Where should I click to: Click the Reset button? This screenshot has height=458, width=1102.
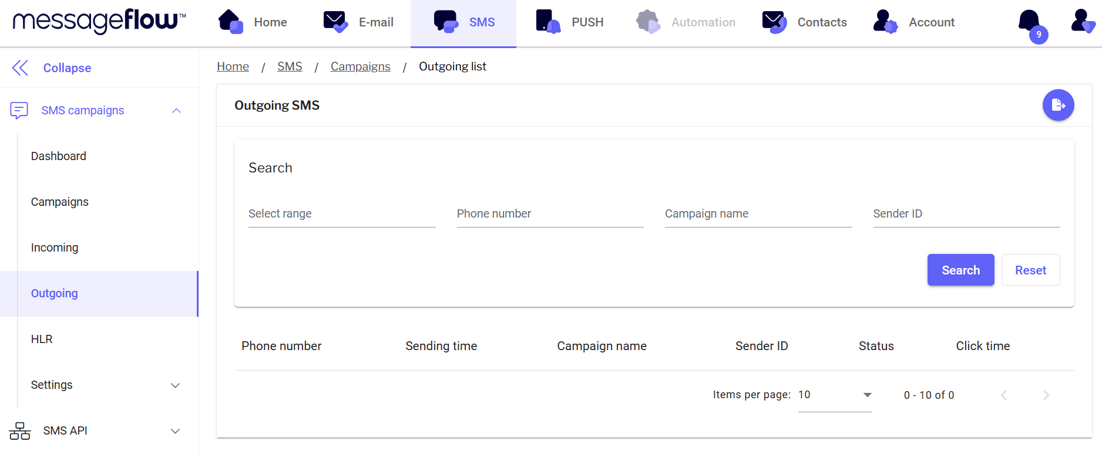(1030, 270)
